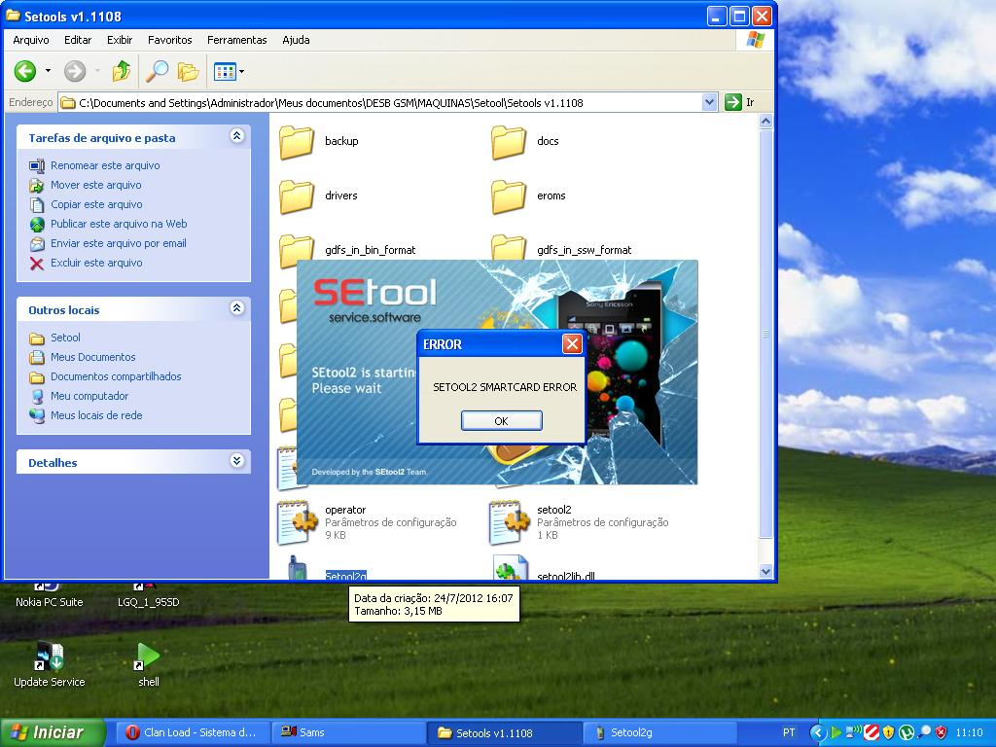Click the scroll down arrow of file list
This screenshot has width=996, height=747.
(765, 571)
